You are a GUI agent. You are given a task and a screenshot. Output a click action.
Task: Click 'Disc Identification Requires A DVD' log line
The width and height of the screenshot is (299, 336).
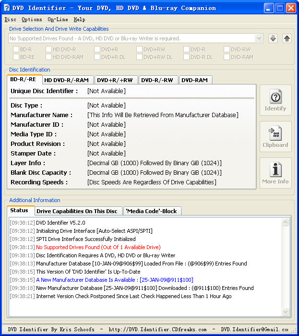(106, 255)
